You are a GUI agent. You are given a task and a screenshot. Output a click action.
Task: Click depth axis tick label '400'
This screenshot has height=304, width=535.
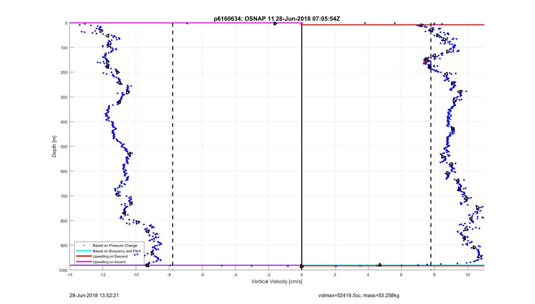click(x=64, y=122)
